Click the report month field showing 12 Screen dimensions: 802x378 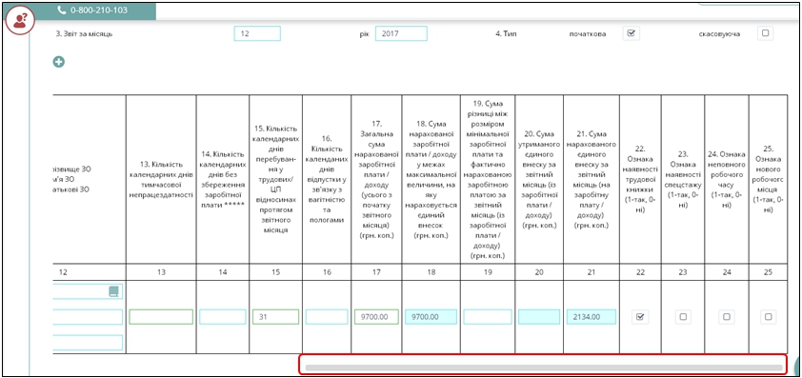[257, 33]
